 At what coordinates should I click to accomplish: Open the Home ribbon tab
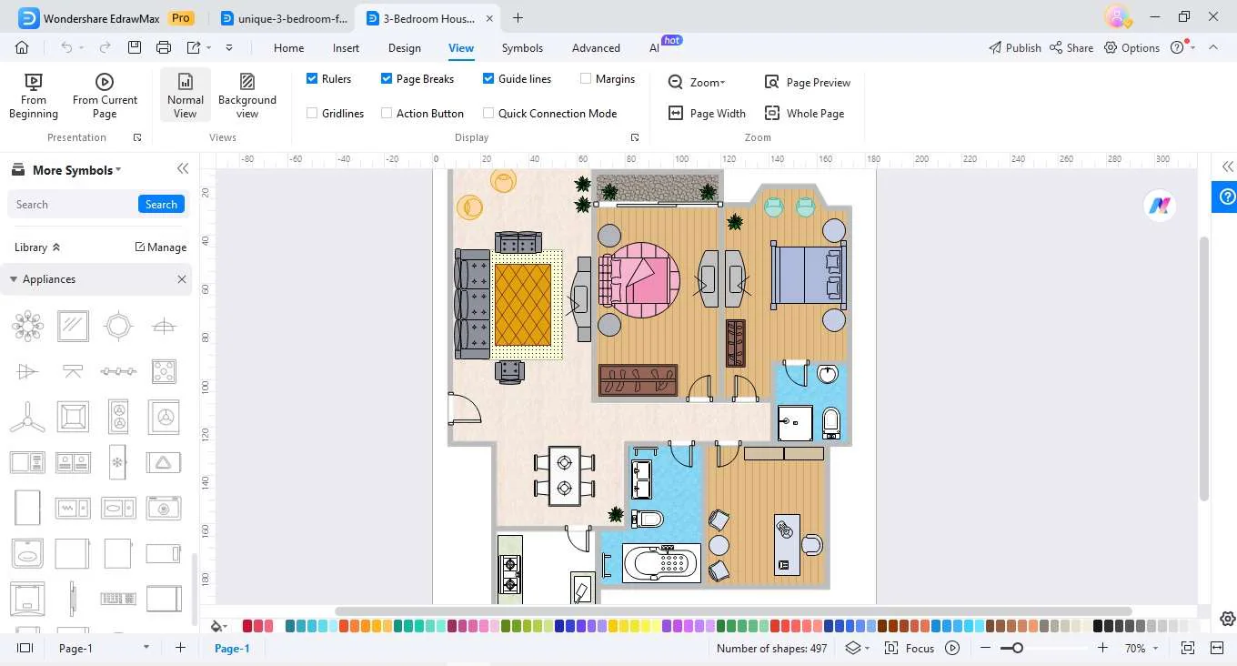point(288,48)
